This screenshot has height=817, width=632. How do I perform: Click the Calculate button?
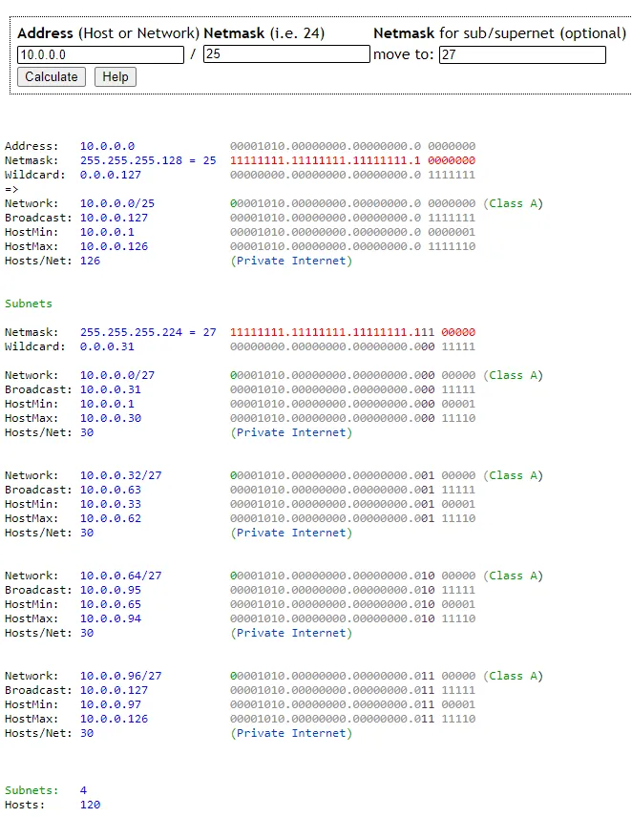[51, 77]
